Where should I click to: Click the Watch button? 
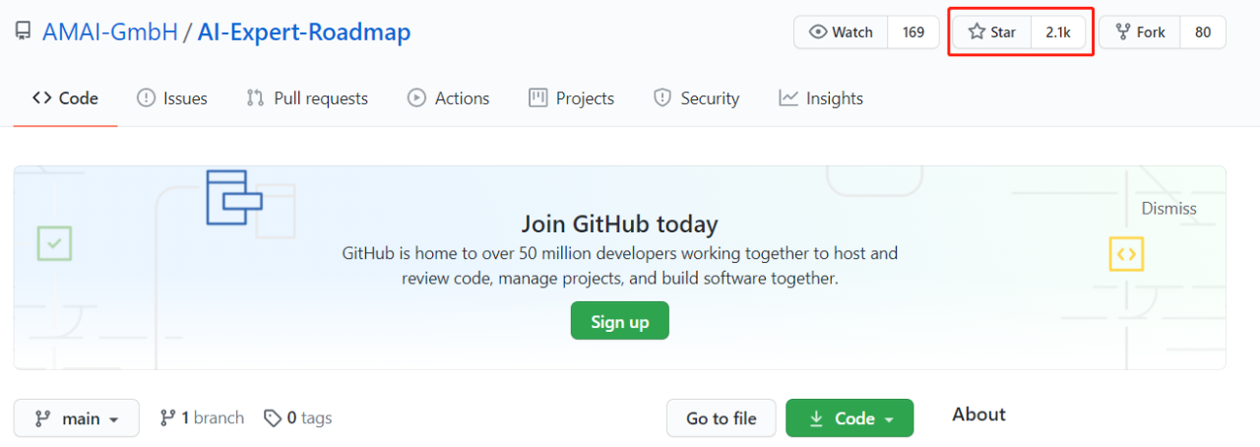[841, 32]
